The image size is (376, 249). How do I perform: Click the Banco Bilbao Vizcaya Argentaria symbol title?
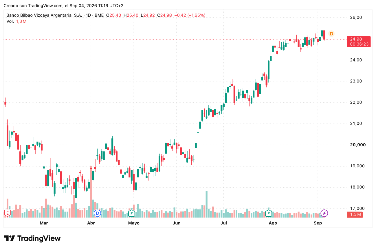pos(44,15)
